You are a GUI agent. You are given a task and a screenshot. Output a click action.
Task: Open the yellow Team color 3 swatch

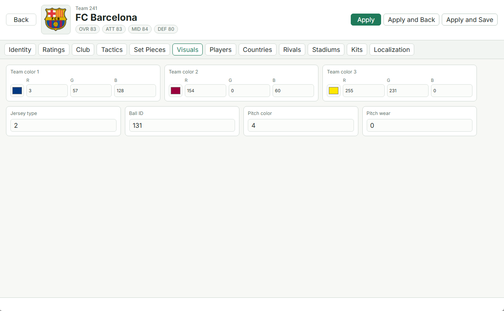pos(334,91)
